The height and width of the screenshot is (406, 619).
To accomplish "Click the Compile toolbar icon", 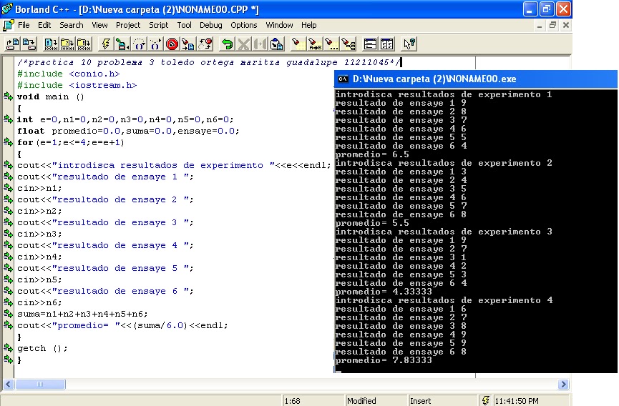I will pyautogui.click(x=51, y=44).
